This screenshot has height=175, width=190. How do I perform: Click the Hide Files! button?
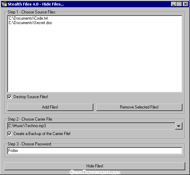(x=95, y=166)
